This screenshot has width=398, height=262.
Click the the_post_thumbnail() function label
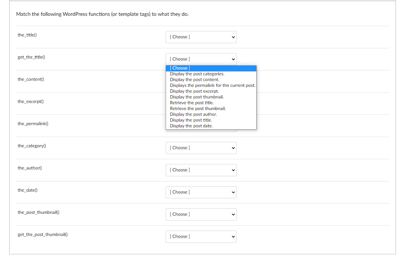click(x=38, y=212)
